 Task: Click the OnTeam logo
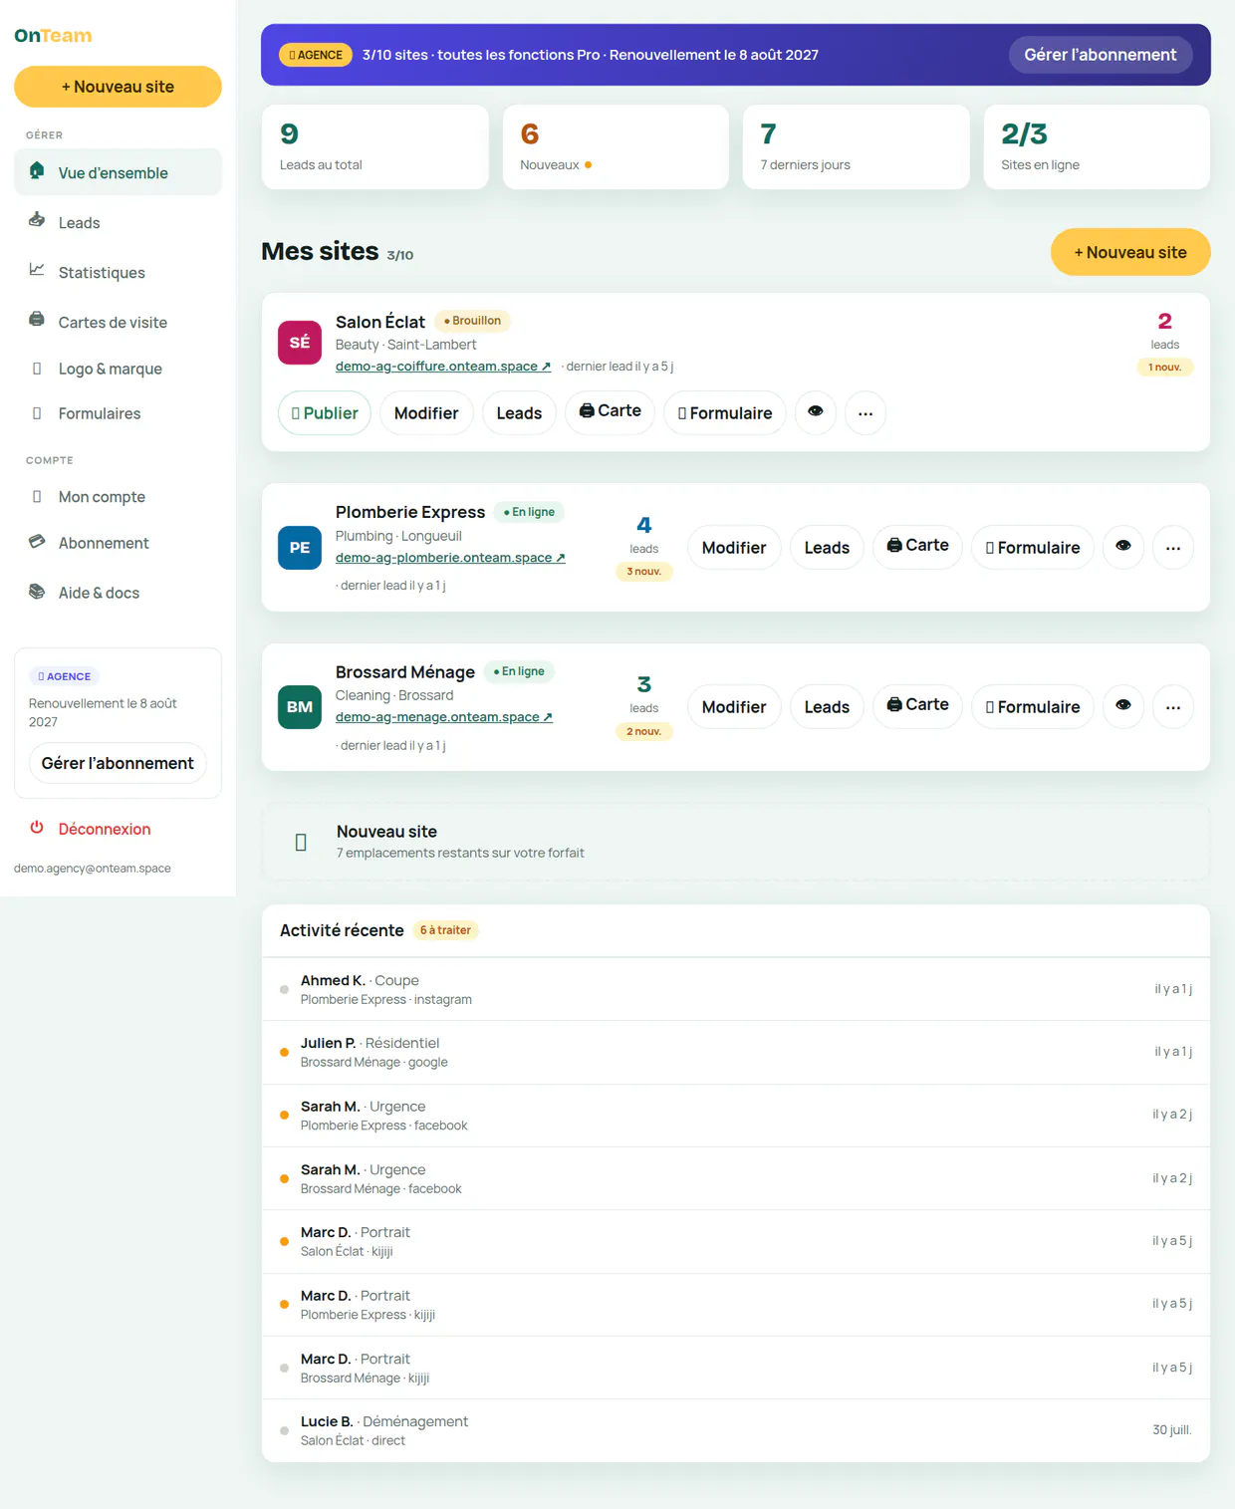pos(53,36)
